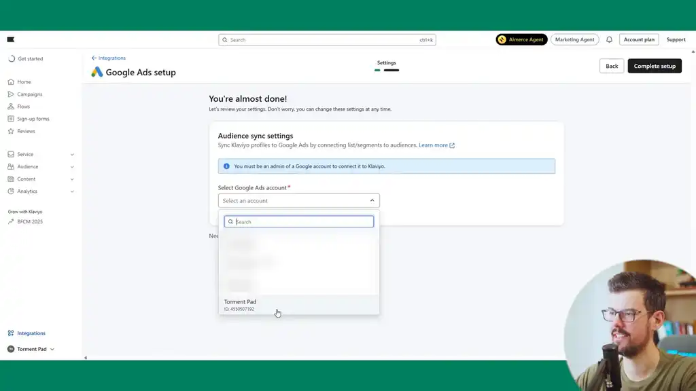Switch to the Marketing Agent tab
696x391 pixels.
click(575, 39)
